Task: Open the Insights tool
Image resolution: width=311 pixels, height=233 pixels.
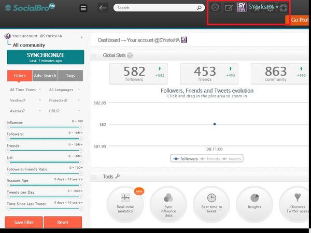Action: click(255, 205)
